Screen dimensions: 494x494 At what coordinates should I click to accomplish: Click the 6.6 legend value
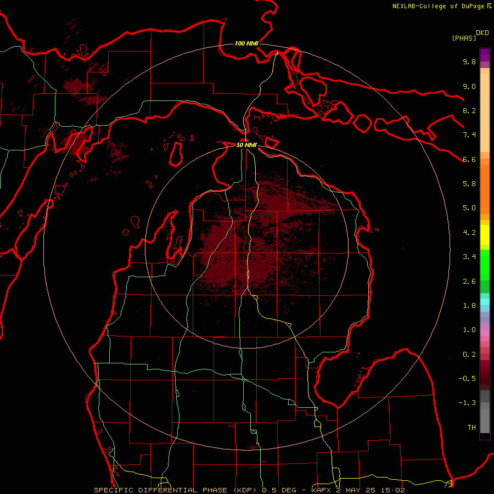tap(469, 159)
